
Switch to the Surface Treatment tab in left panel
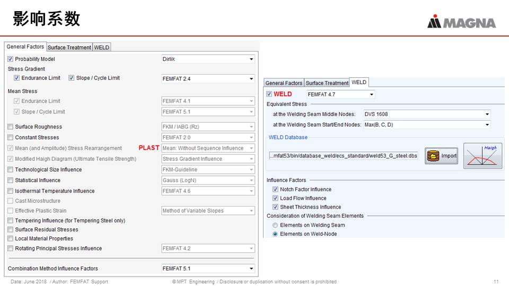[x=69, y=47]
